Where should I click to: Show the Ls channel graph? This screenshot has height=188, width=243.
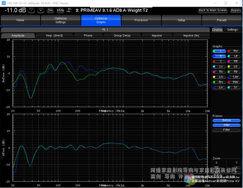219,66
